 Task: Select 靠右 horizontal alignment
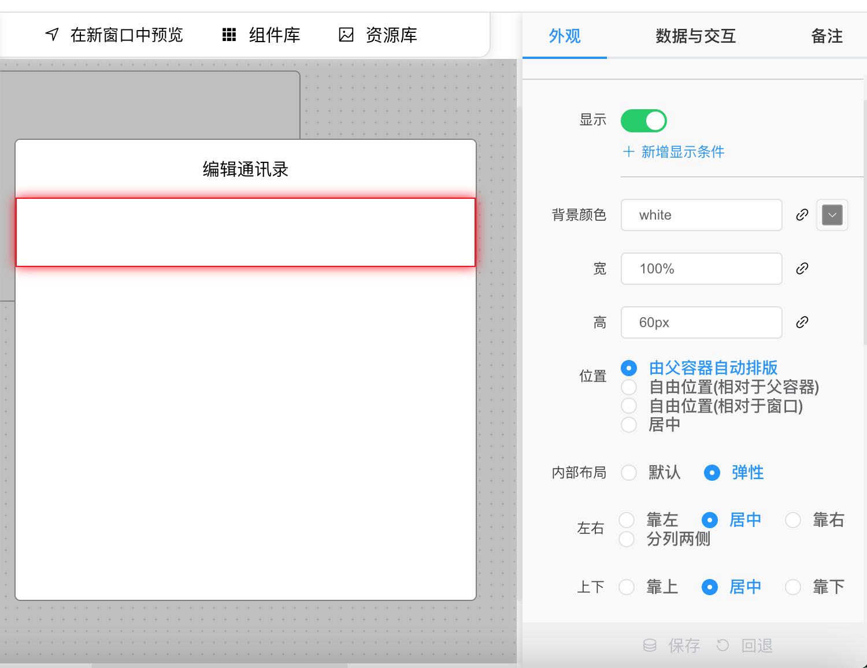point(793,520)
